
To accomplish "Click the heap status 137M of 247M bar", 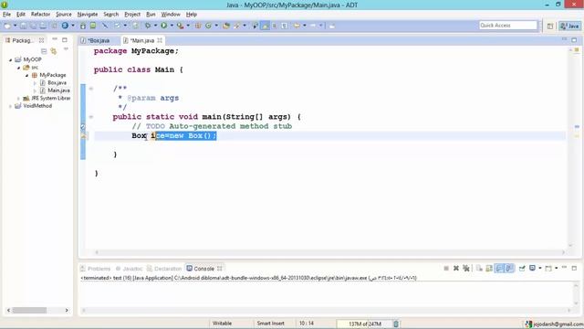I will click(x=365, y=324).
